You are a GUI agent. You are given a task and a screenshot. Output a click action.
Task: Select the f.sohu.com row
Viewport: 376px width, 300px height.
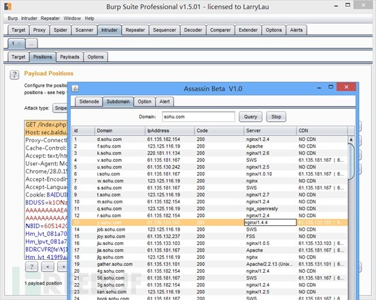click(x=209, y=146)
